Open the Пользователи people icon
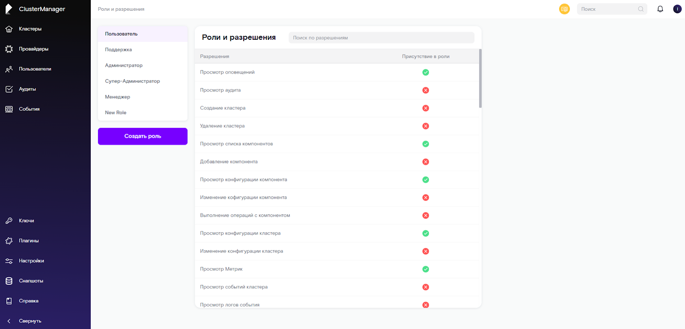 coord(9,69)
